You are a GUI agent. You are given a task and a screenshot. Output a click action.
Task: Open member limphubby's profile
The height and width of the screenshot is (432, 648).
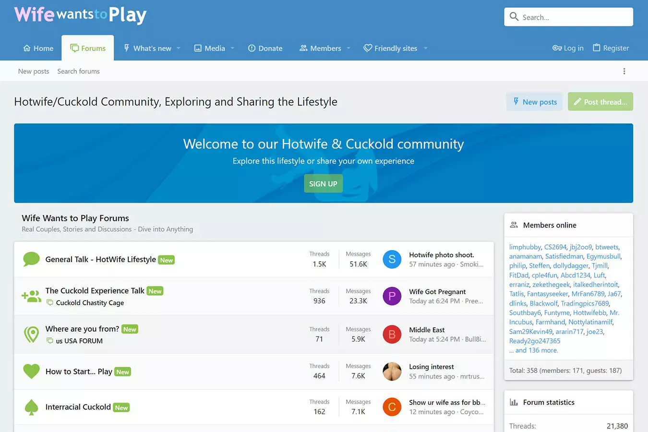point(525,247)
